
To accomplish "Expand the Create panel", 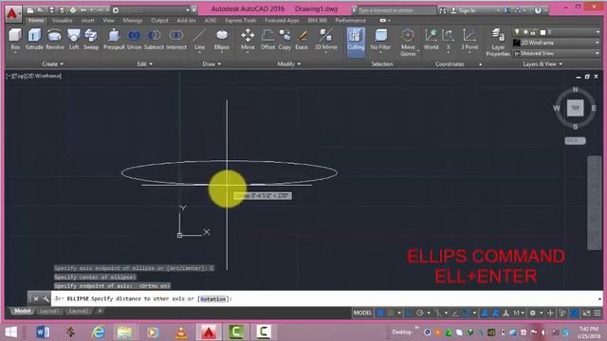I will [53, 63].
